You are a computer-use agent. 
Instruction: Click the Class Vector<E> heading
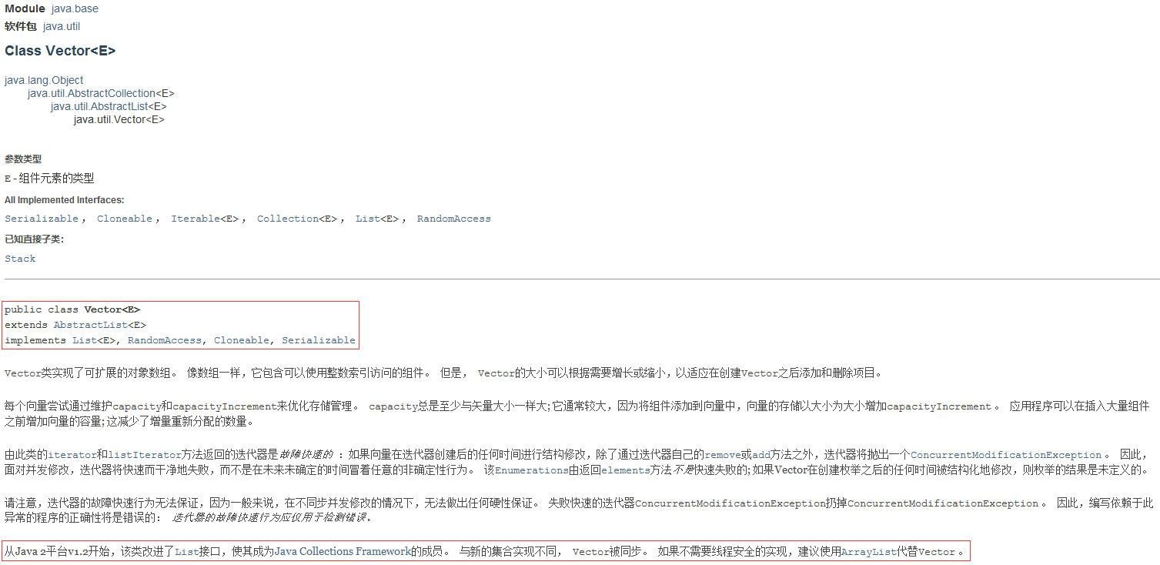(x=60, y=51)
